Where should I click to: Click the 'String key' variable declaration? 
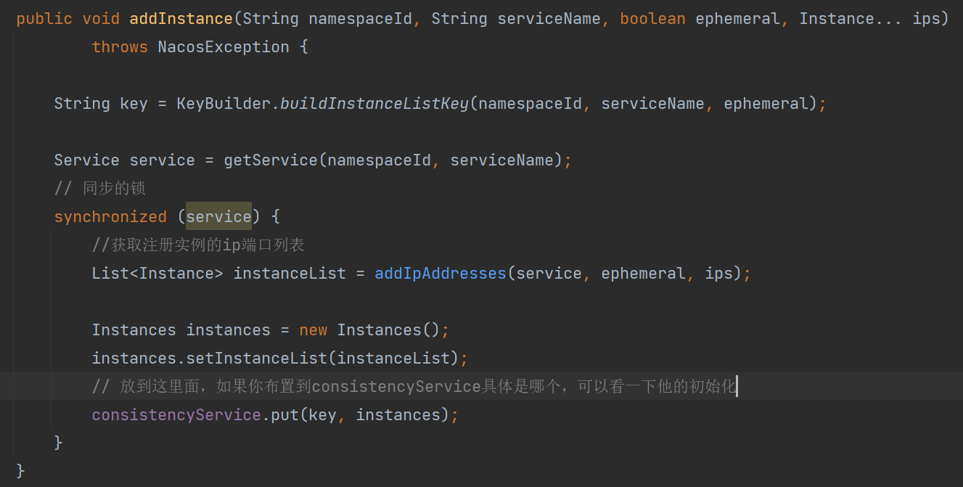pyautogui.click(x=101, y=104)
